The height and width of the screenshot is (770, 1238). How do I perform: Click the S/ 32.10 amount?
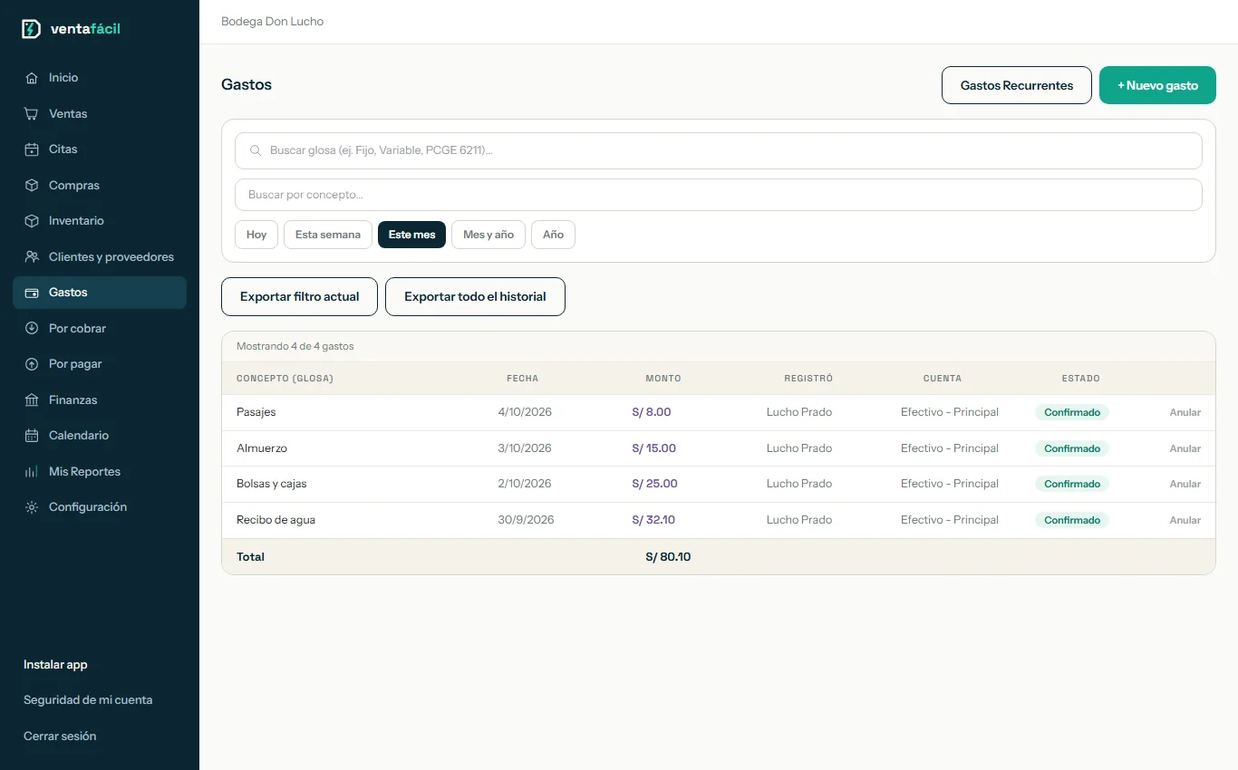click(x=653, y=520)
